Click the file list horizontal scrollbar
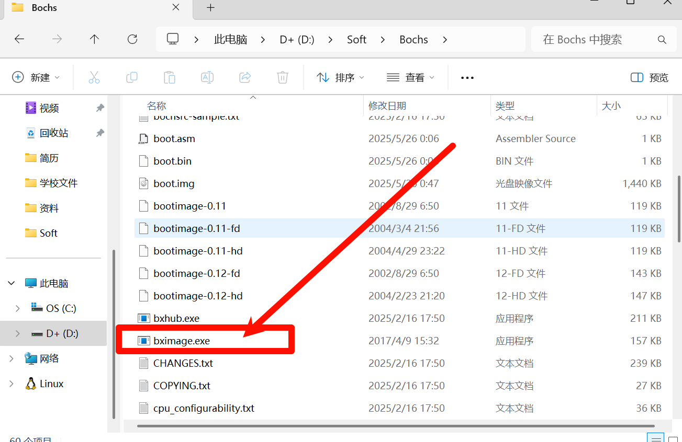Viewport: 682px width, 442px height. (396, 426)
